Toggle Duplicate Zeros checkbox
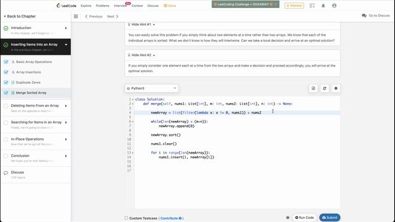This screenshot has width=395, height=222. click(x=6, y=82)
